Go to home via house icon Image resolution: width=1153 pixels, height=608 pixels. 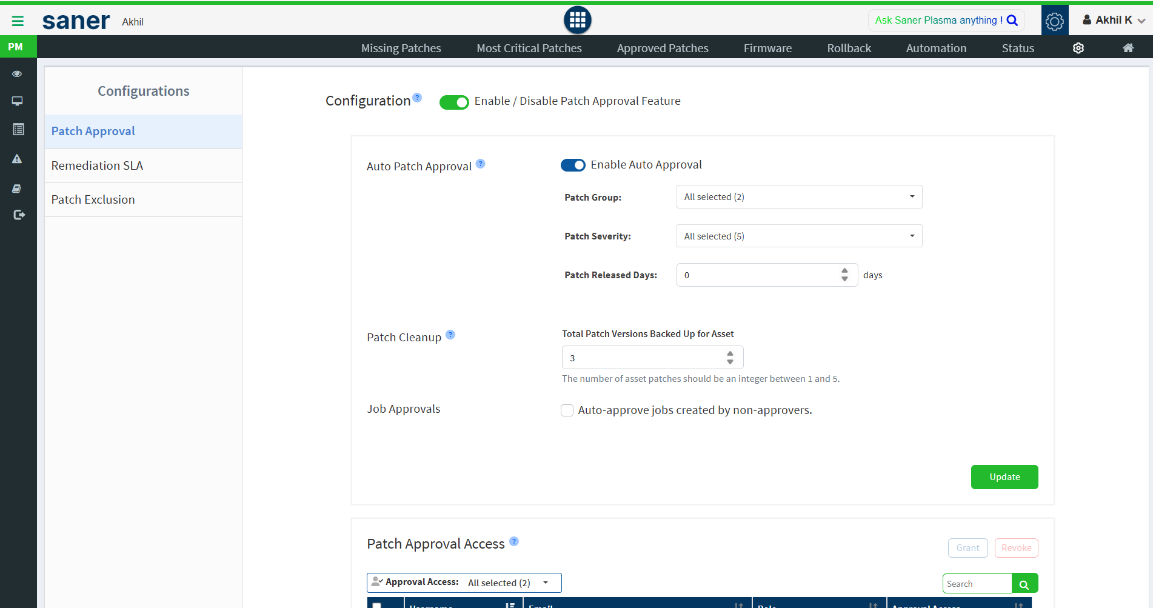tap(1128, 48)
